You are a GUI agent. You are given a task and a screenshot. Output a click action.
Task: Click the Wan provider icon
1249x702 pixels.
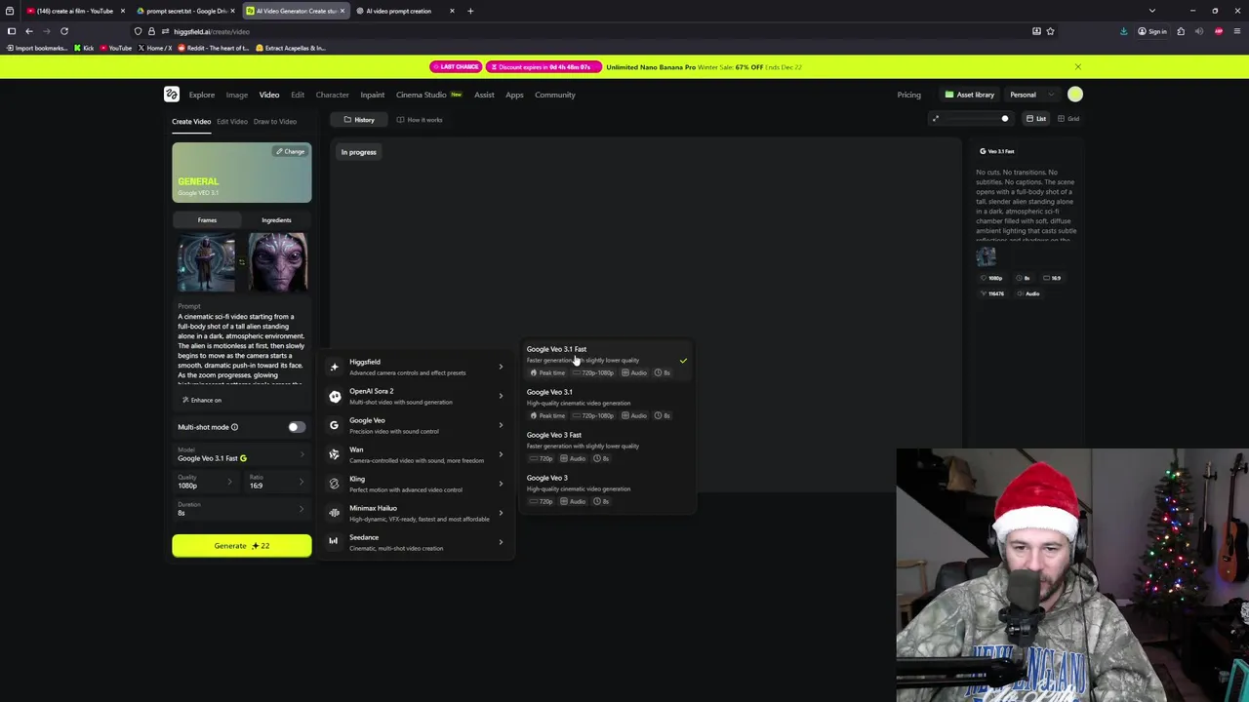(x=334, y=454)
